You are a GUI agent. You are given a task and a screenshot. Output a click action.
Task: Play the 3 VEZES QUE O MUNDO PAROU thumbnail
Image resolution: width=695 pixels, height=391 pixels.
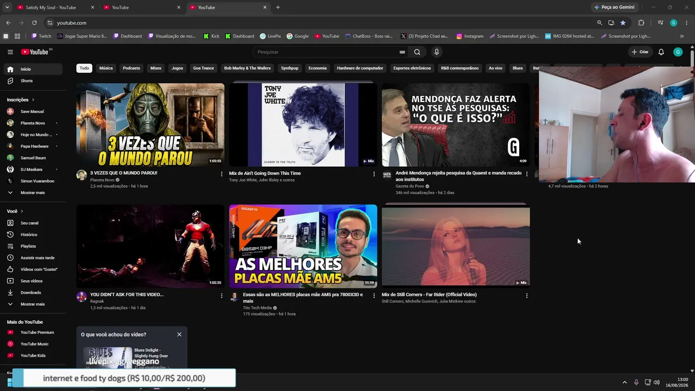click(150, 125)
